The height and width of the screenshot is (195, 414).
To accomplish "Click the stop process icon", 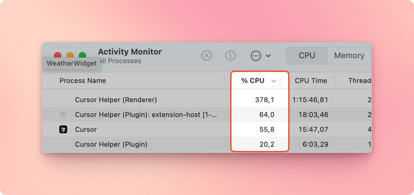I will [207, 56].
